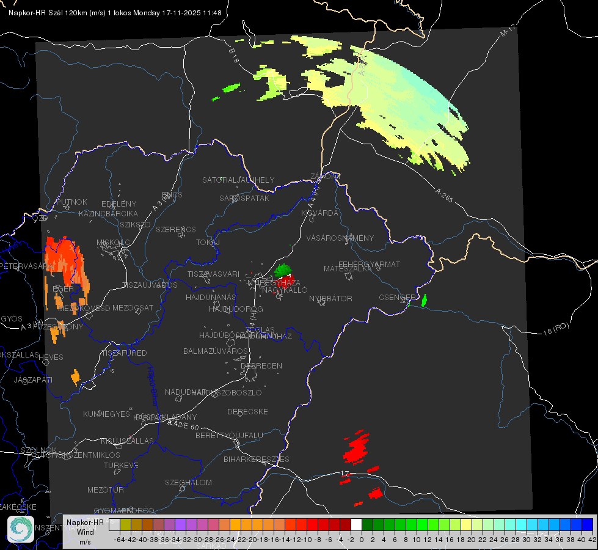Select the KISVÁRDA label
Image resolution: width=598 pixels, height=550 pixels.
[x=319, y=213]
